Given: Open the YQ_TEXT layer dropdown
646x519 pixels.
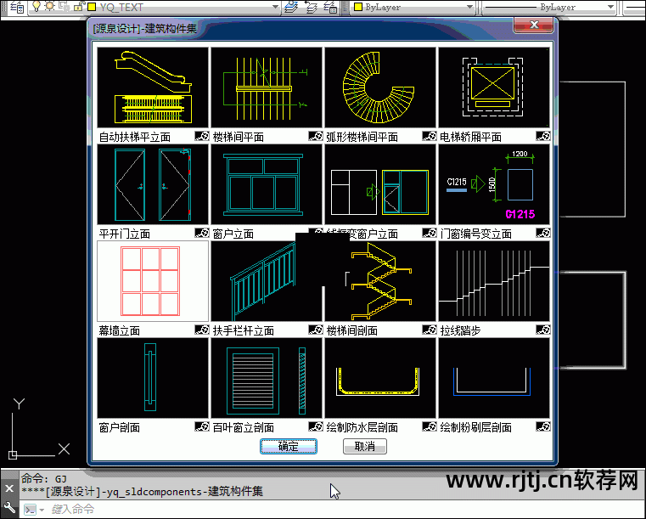Looking at the screenshot, I should (275, 7).
